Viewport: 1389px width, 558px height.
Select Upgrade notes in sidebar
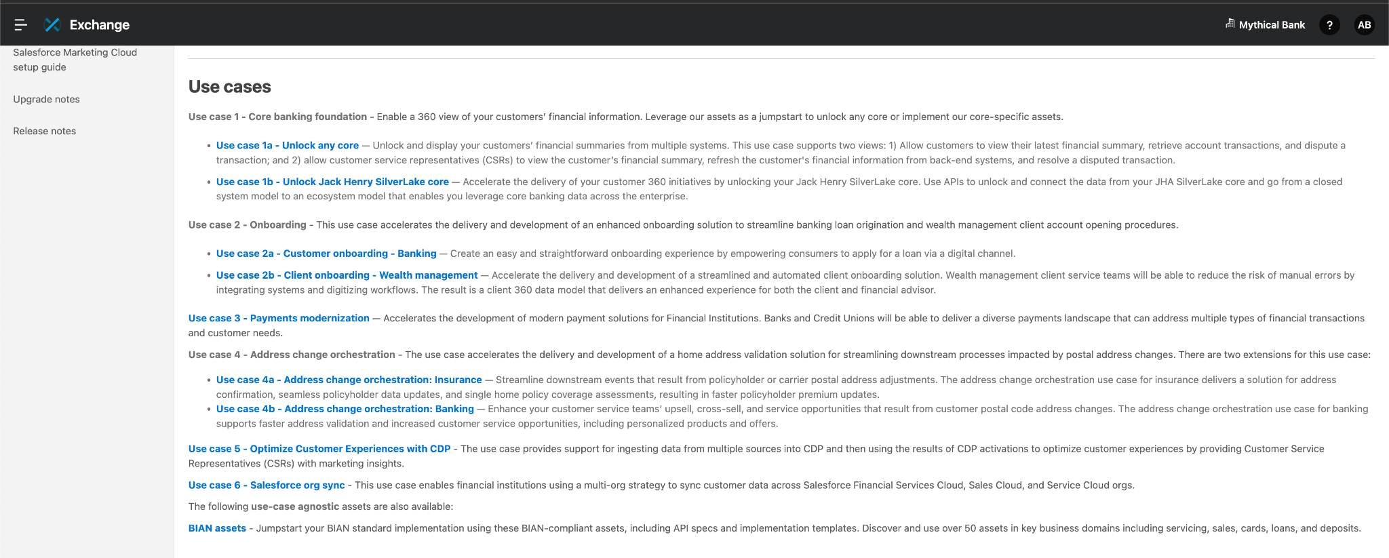pyautogui.click(x=46, y=99)
